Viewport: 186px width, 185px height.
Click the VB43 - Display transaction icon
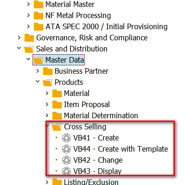coord(66,171)
